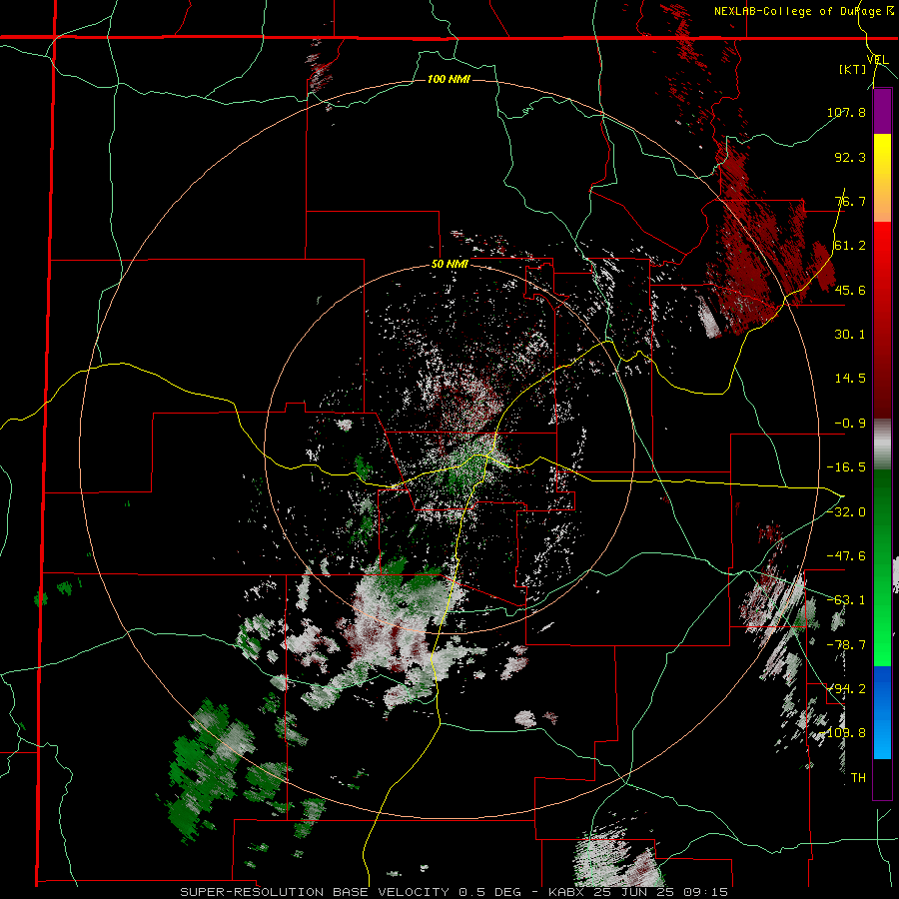Select the -16.5 scale value
The height and width of the screenshot is (899, 899).
(x=846, y=467)
